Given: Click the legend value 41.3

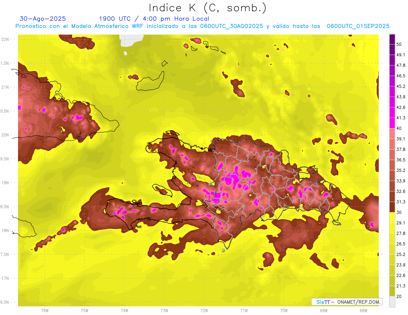Looking at the screenshot, I should click(401, 118).
